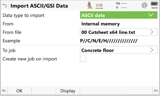
Task: Toggle the right Fn key
Action: [x=156, y=91]
